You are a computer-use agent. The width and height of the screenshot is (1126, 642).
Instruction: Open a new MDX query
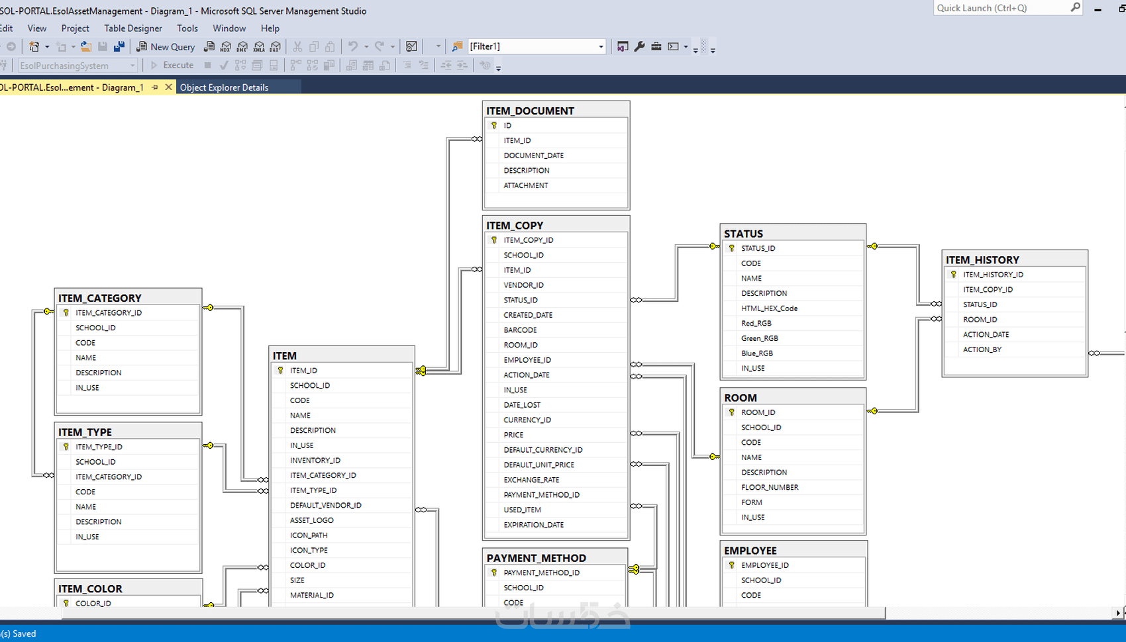pos(225,46)
